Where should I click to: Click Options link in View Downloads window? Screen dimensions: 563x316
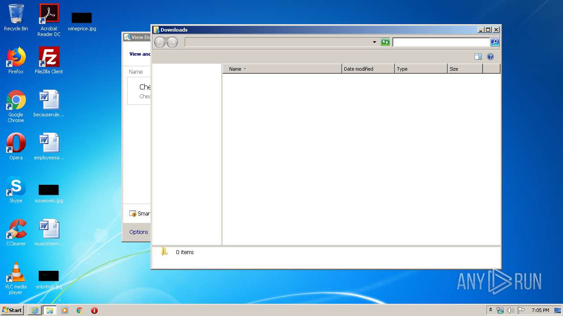pos(139,232)
